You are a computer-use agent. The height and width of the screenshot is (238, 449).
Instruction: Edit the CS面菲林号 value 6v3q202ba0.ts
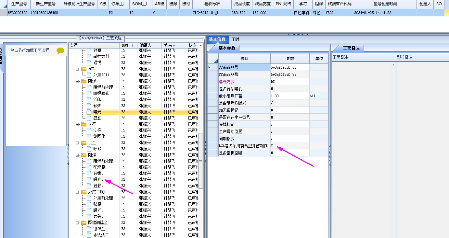click(290, 67)
